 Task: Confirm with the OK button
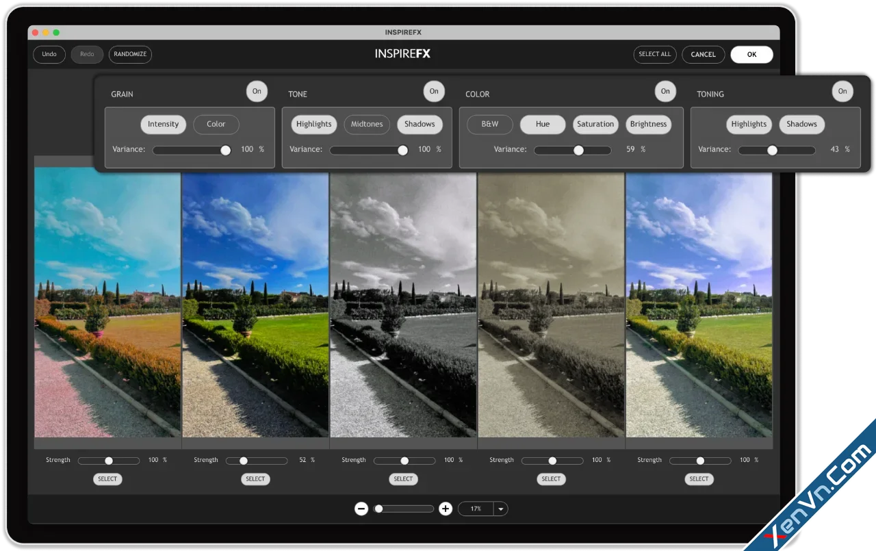[x=751, y=54]
